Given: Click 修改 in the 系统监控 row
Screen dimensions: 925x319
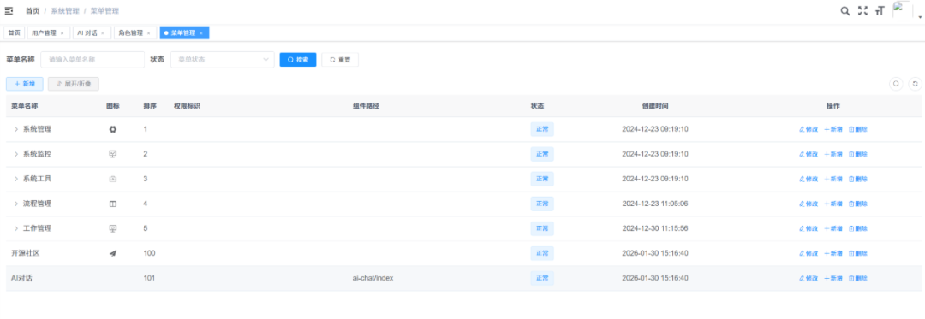Looking at the screenshot, I should pos(809,154).
